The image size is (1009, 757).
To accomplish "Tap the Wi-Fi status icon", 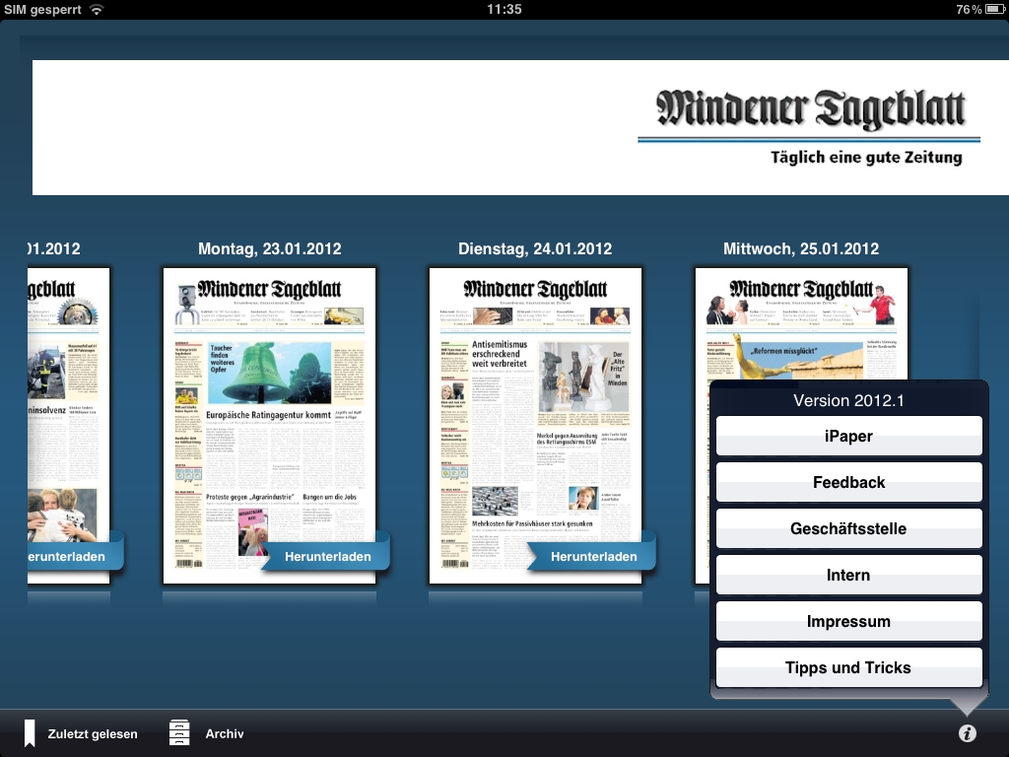I will point(97,10).
